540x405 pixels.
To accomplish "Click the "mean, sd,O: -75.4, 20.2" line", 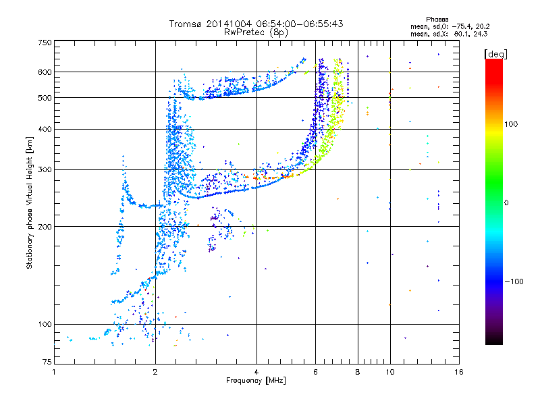I will (450, 26).
